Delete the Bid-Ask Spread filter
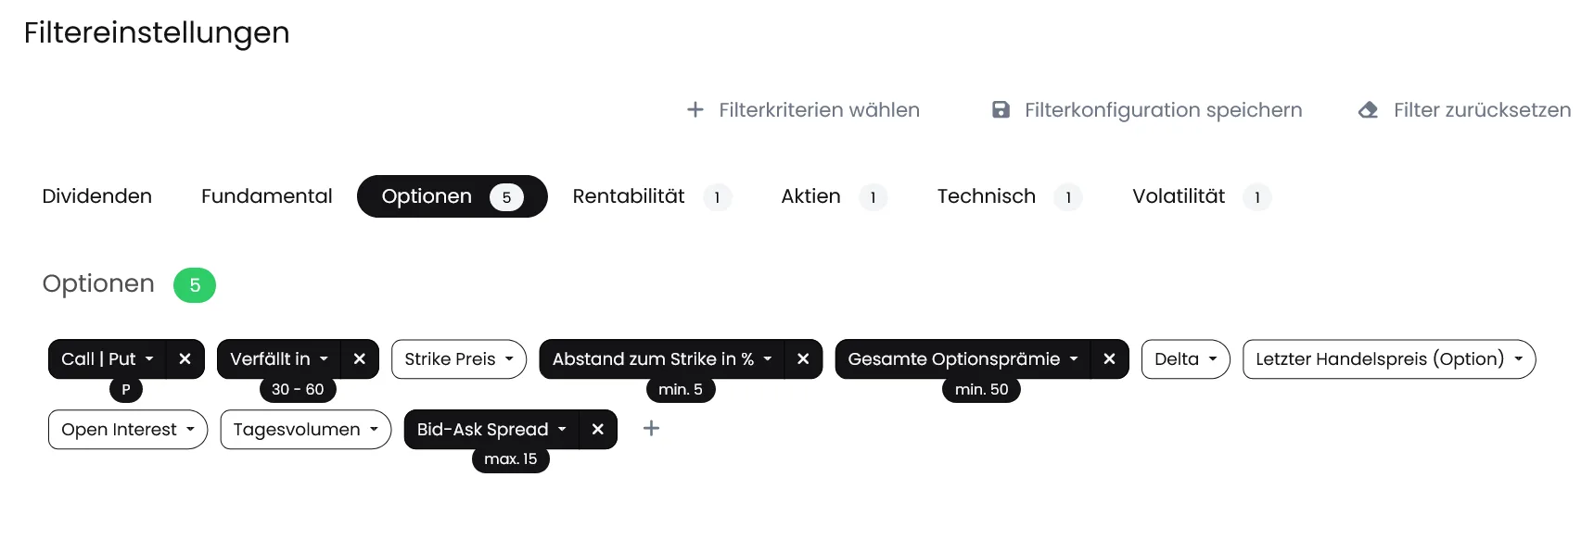Image resolution: width=1594 pixels, height=540 pixels. point(598,430)
